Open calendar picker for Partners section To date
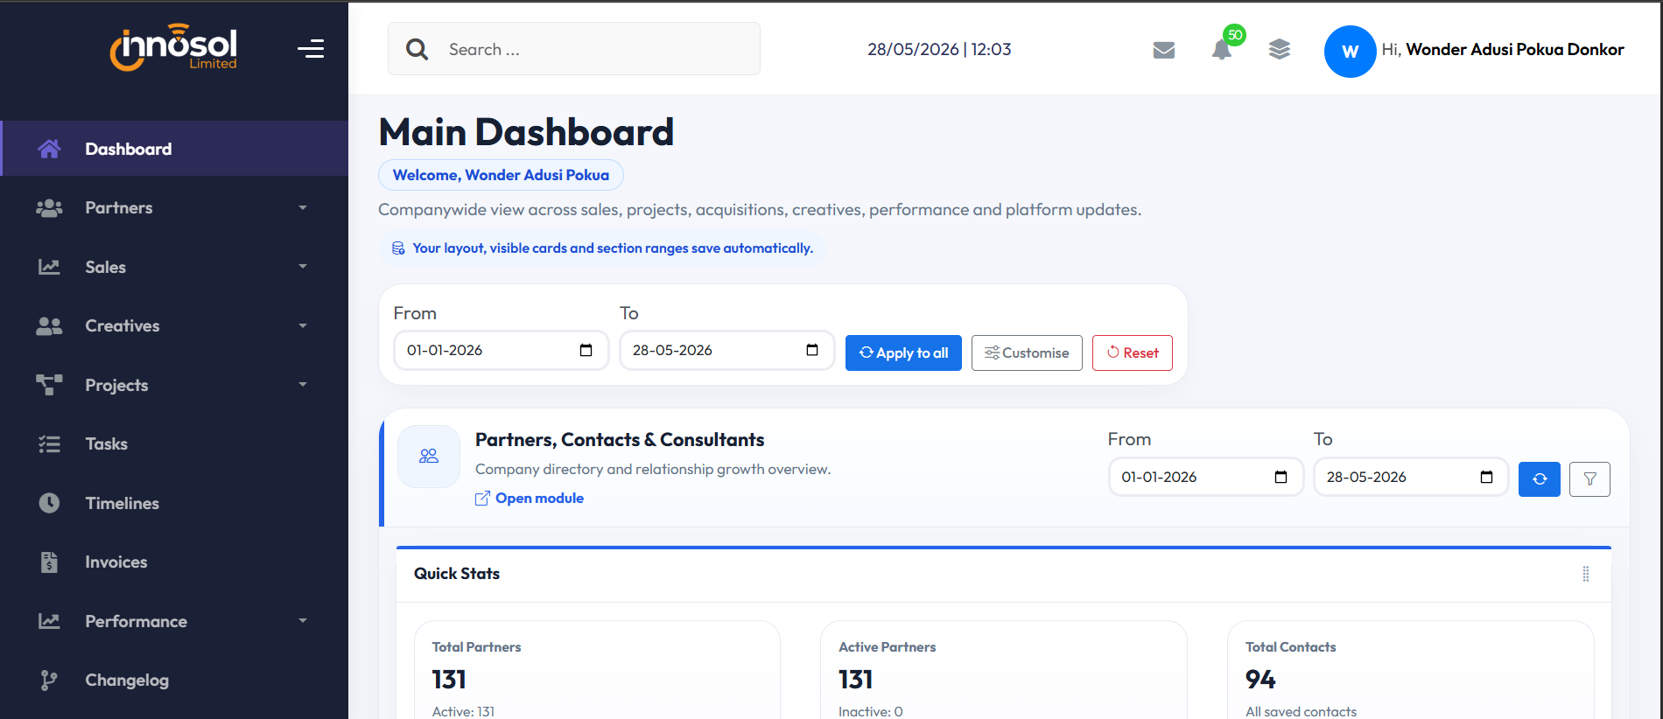This screenshot has height=719, width=1663. [1485, 478]
